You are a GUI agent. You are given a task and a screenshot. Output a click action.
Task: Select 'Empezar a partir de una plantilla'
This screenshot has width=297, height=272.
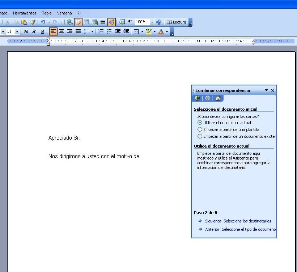pyautogui.click(x=200, y=129)
